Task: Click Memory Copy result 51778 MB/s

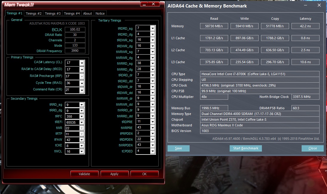Action: 275,26
